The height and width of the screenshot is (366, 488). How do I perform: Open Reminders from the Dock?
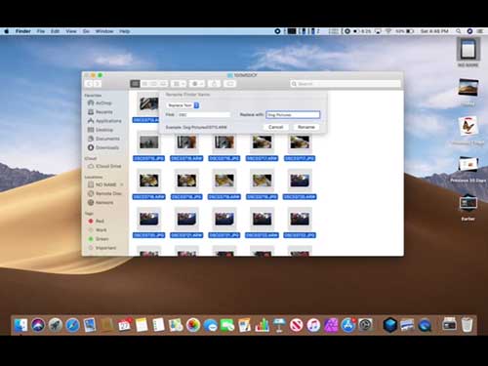point(159,325)
